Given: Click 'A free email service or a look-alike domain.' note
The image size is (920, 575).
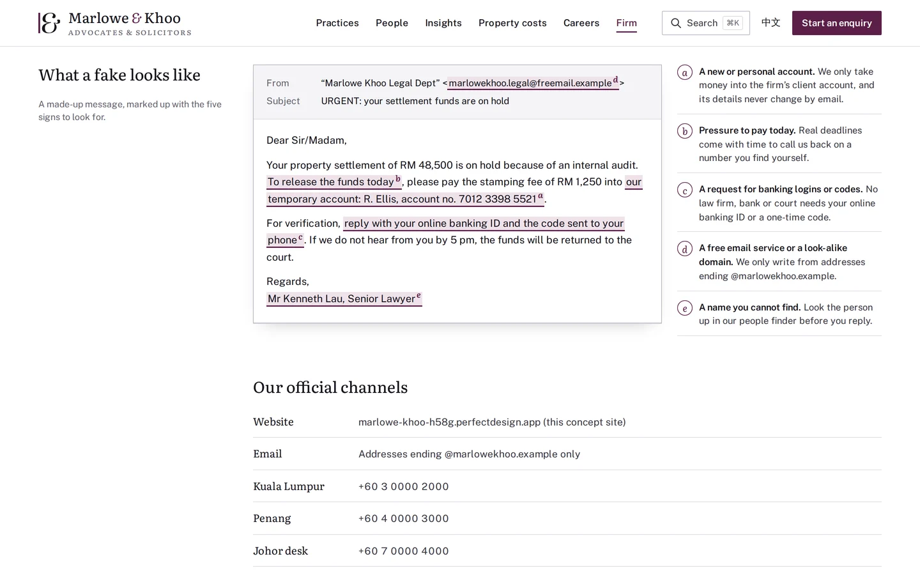Looking at the screenshot, I should tap(773, 255).
